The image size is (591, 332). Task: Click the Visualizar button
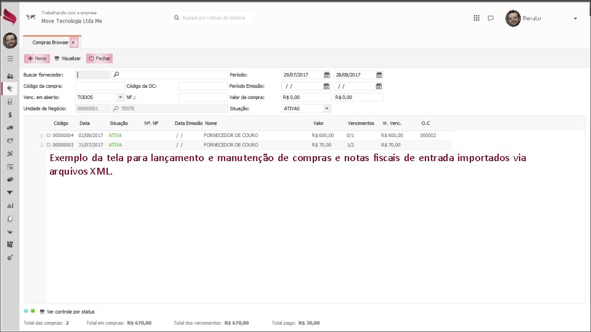click(x=68, y=58)
